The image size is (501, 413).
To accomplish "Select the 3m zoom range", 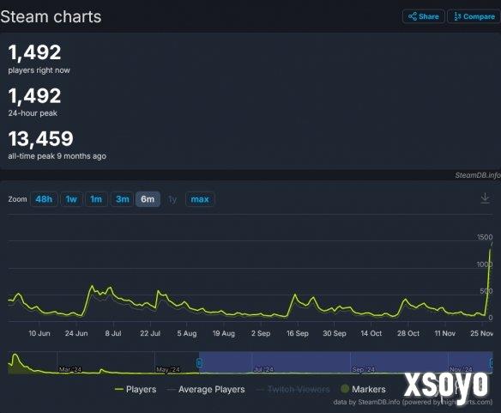I will pyautogui.click(x=123, y=199).
